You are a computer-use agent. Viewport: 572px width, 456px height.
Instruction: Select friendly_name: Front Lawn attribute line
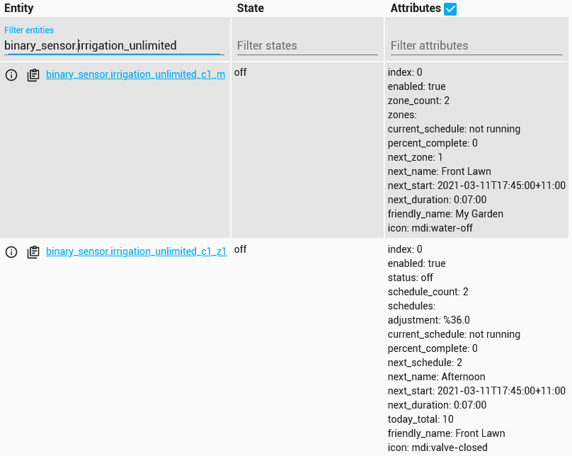(x=446, y=433)
